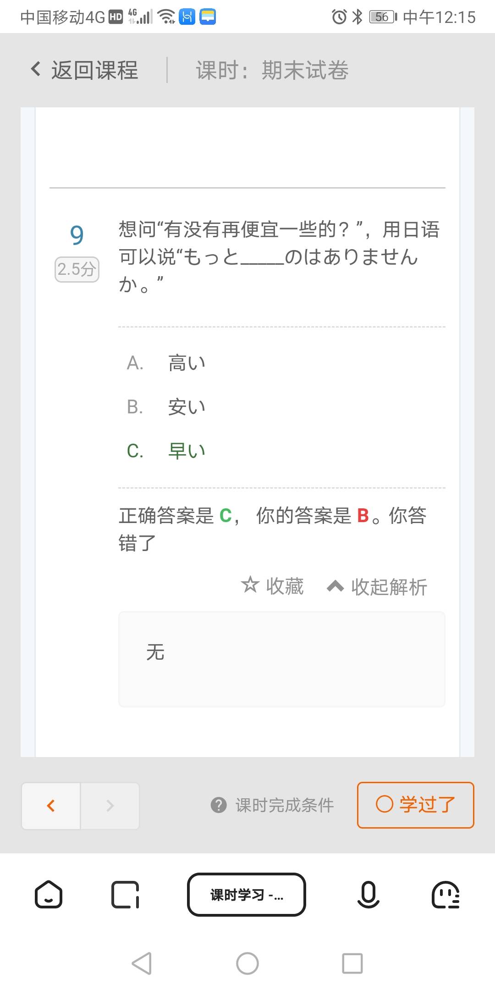Screen dimensions: 495x991
Task: Collapse the analysis with 收起解析
Action: (x=377, y=586)
